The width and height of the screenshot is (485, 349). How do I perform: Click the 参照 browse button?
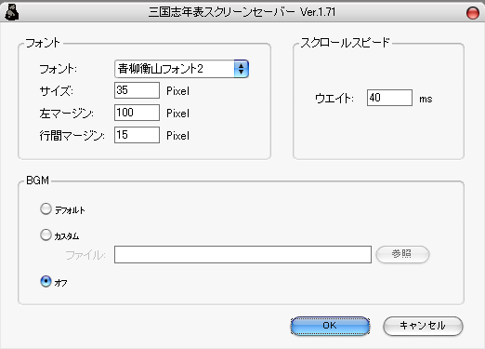click(x=402, y=254)
